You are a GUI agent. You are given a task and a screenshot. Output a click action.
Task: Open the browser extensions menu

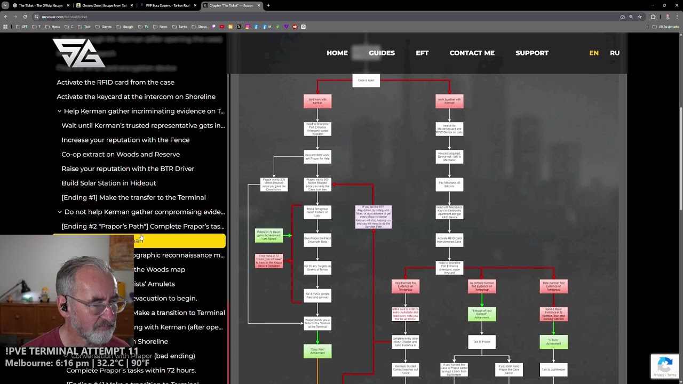(x=653, y=17)
